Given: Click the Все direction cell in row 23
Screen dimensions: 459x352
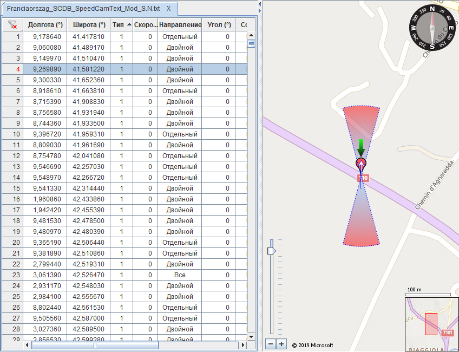Looking at the screenshot, I should 180,275.
